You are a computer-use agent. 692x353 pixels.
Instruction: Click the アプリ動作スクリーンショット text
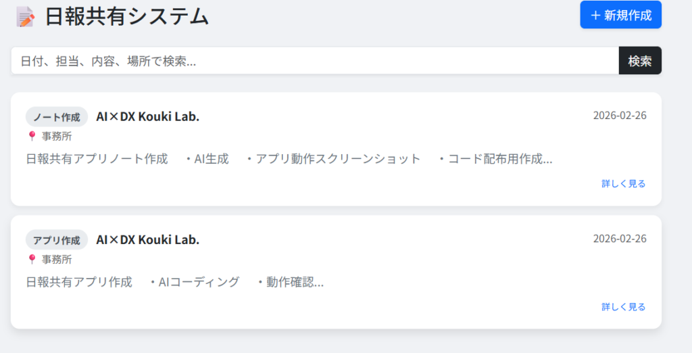(338, 159)
